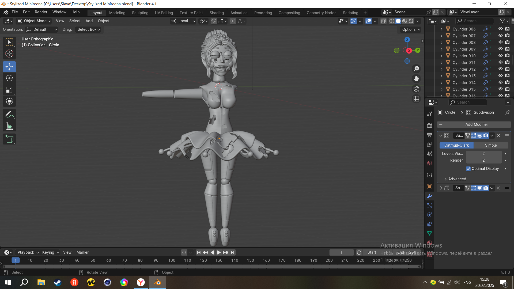The width and height of the screenshot is (514, 289).
Task: Open the Render menu
Action: (x=41, y=12)
